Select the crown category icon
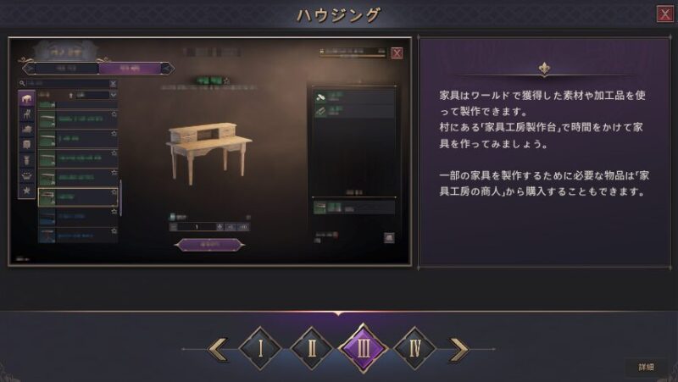The width and height of the screenshot is (678, 382). pyautogui.click(x=26, y=175)
